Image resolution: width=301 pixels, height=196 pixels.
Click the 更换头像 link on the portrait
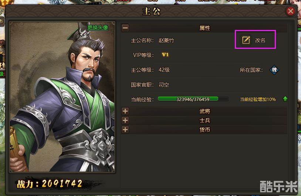pos(98,27)
